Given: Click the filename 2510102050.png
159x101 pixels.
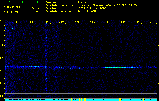Looking at the screenshot, I should pyautogui.click(x=11, y=7).
